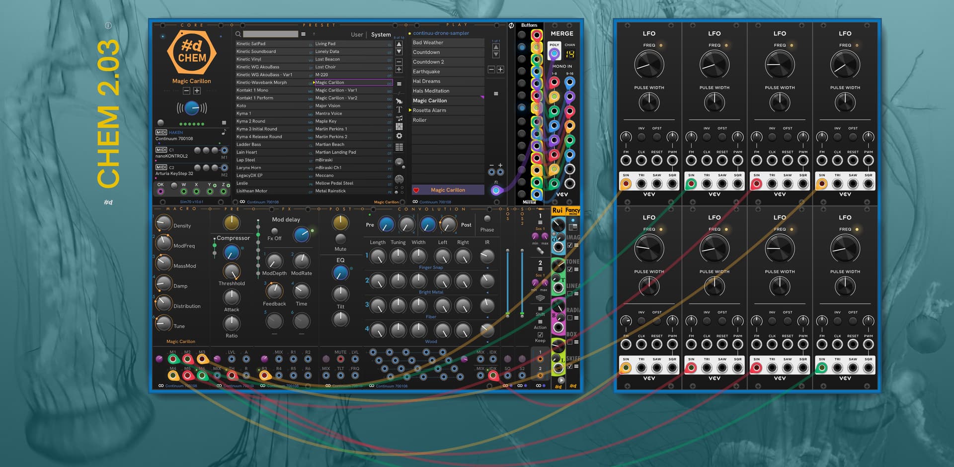Toggle the Phase button in Convolution
The image size is (954, 467).
[x=487, y=219]
